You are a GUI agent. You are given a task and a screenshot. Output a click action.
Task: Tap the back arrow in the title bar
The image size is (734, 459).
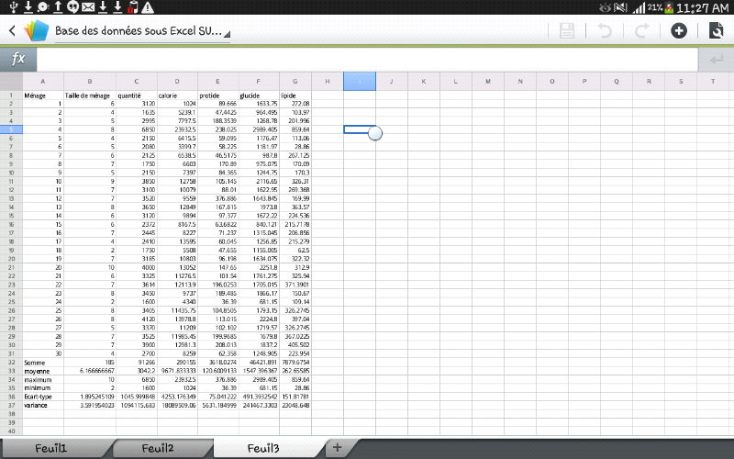(x=12, y=31)
